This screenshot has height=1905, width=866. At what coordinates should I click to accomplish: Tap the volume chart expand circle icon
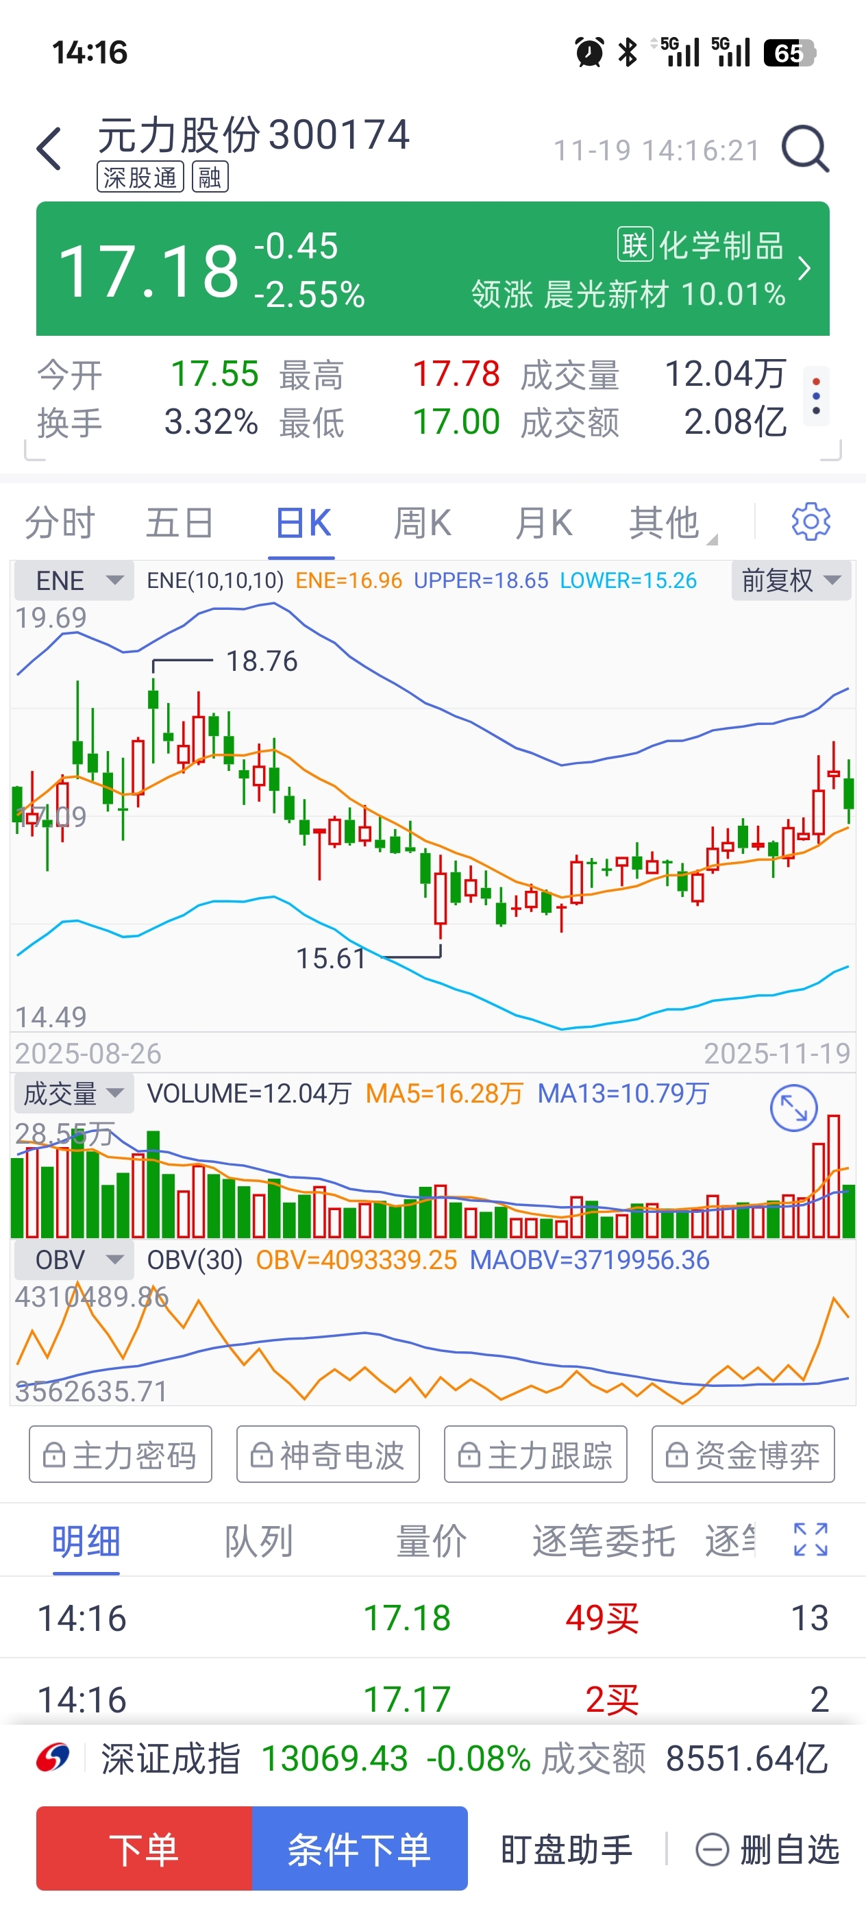793,1108
